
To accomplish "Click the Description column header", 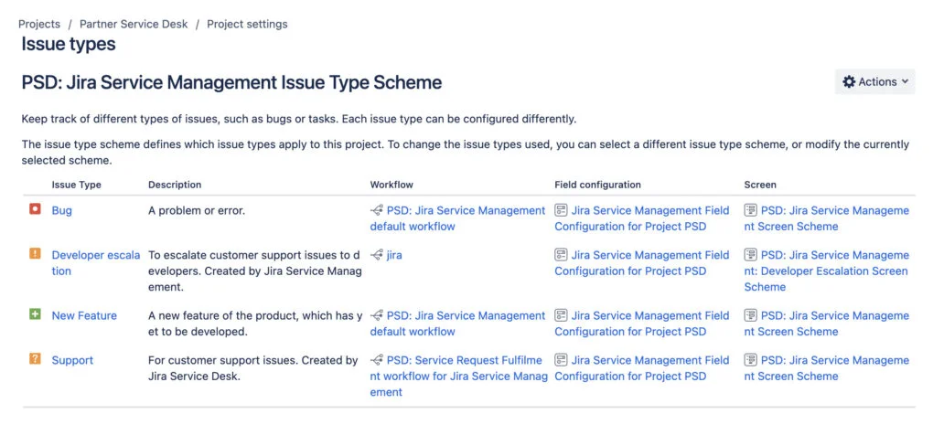I will click(x=175, y=185).
